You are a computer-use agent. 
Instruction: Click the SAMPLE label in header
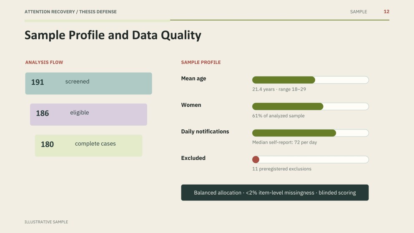click(359, 12)
